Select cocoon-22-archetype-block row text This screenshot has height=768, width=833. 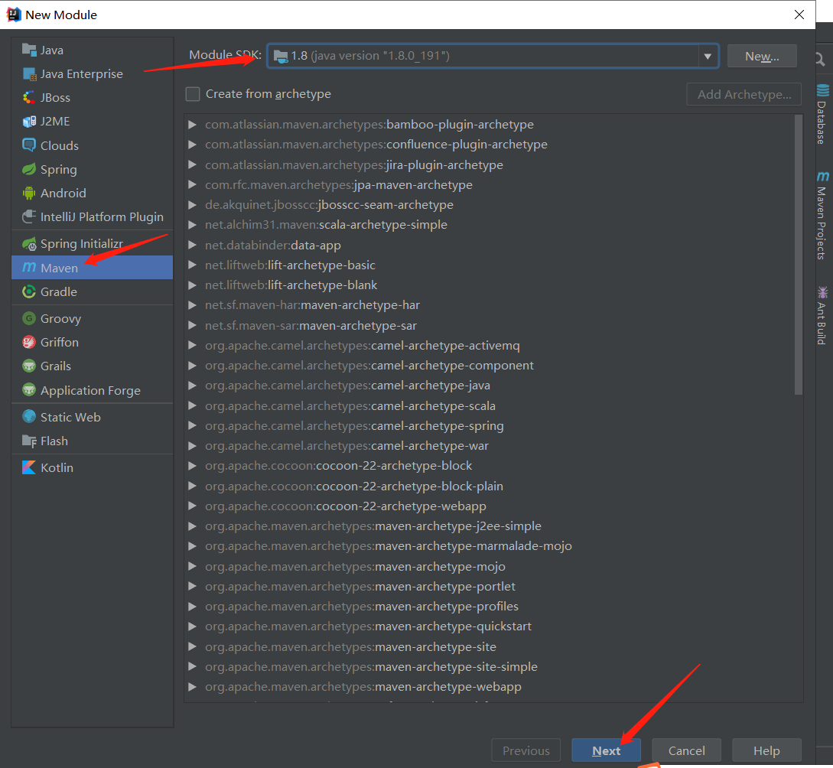pos(338,466)
